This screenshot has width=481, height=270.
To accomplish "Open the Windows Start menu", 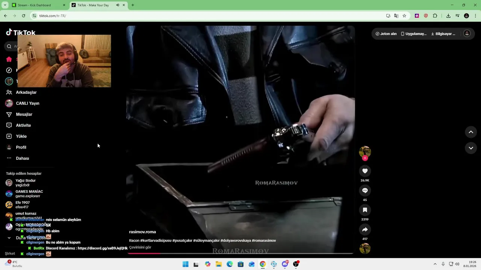I will [x=185, y=264].
